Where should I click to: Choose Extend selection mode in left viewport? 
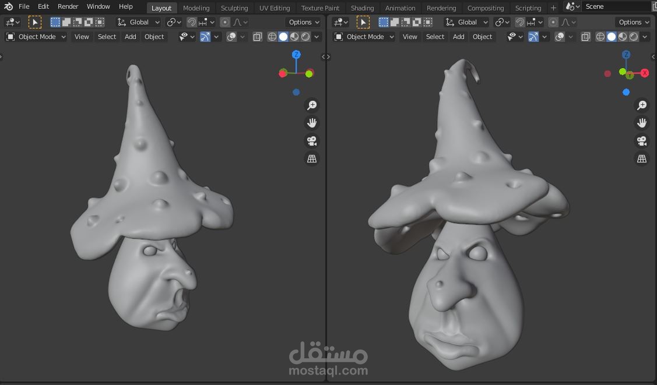pyautogui.click(x=66, y=22)
